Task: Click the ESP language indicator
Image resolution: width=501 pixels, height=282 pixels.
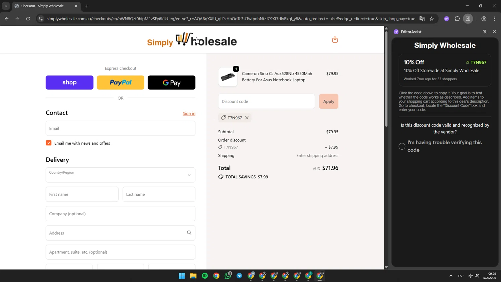Action: pyautogui.click(x=461, y=276)
